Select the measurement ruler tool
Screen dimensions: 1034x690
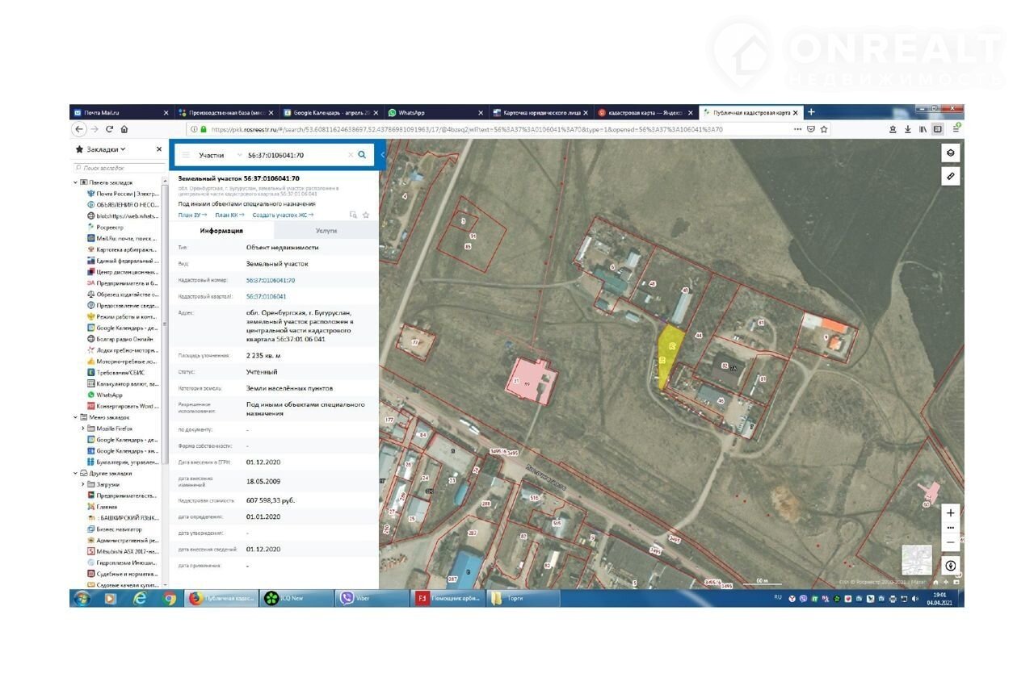click(x=950, y=175)
